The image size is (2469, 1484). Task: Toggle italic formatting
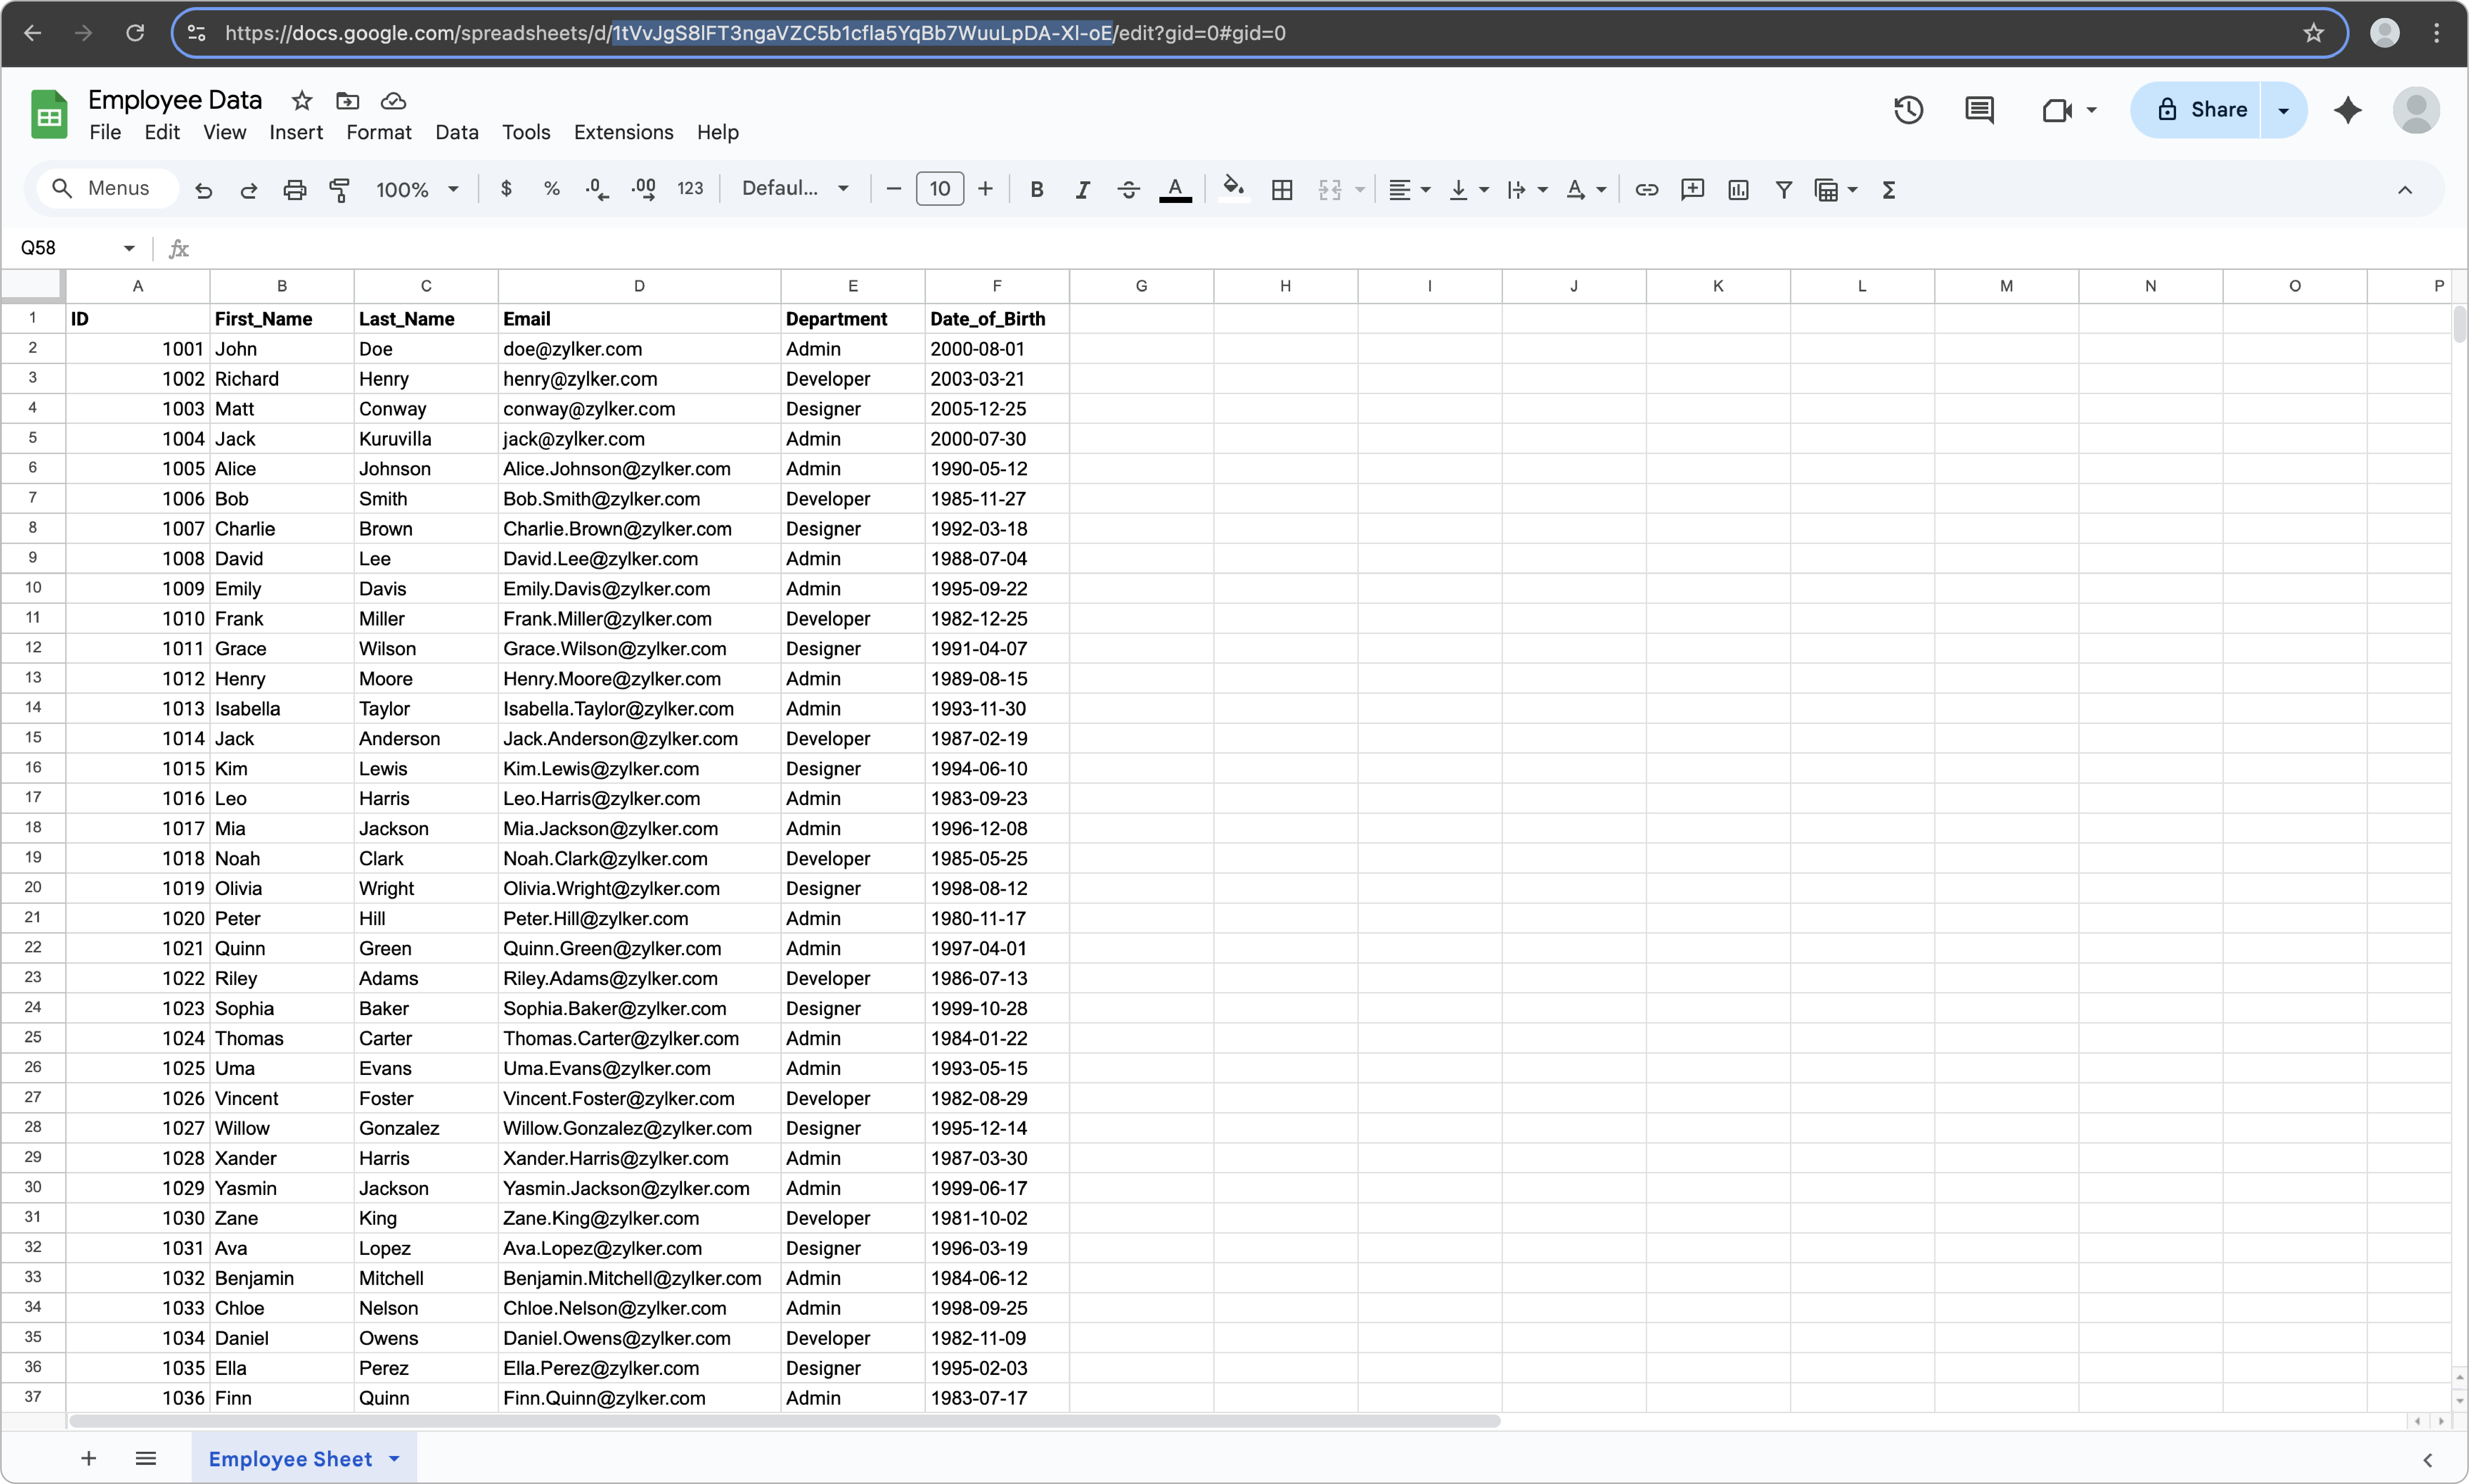tap(1082, 189)
